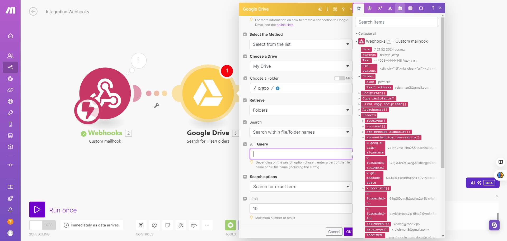Click the Google Drive module circle

[x=208, y=93]
